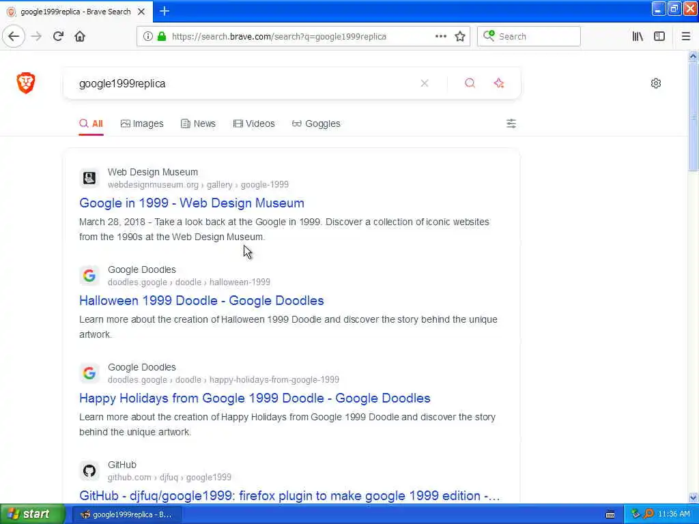This screenshot has width=699, height=524.
Task: Focus the Brave search query field
Action: [x=245, y=83]
